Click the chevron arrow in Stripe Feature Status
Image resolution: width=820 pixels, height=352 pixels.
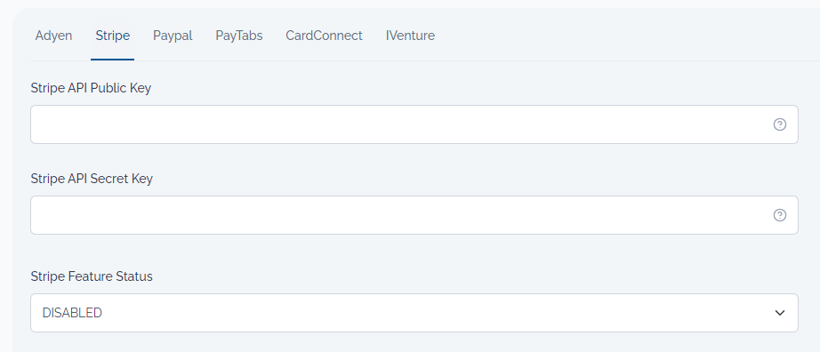tap(780, 313)
